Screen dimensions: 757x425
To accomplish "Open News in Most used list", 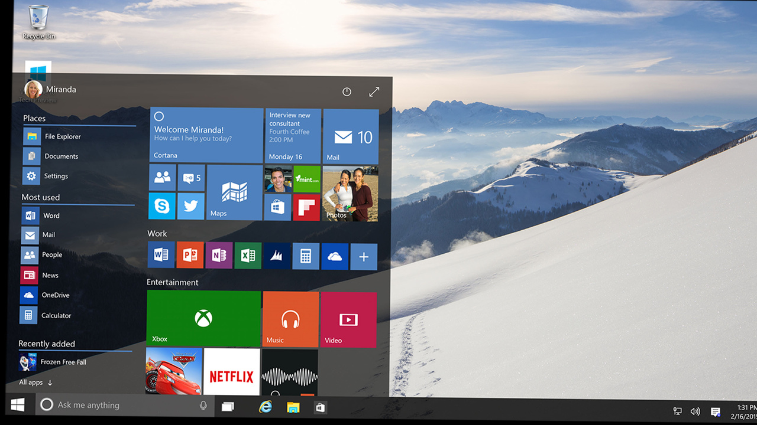I will pos(77,275).
